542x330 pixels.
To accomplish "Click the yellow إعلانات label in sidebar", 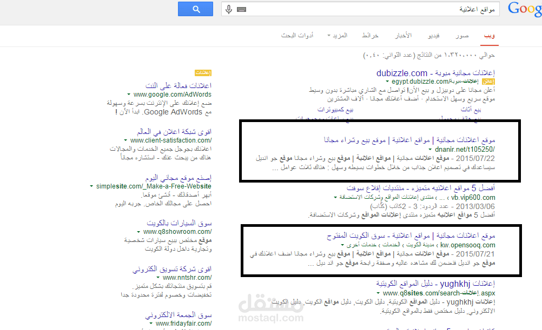I will click(x=203, y=72).
